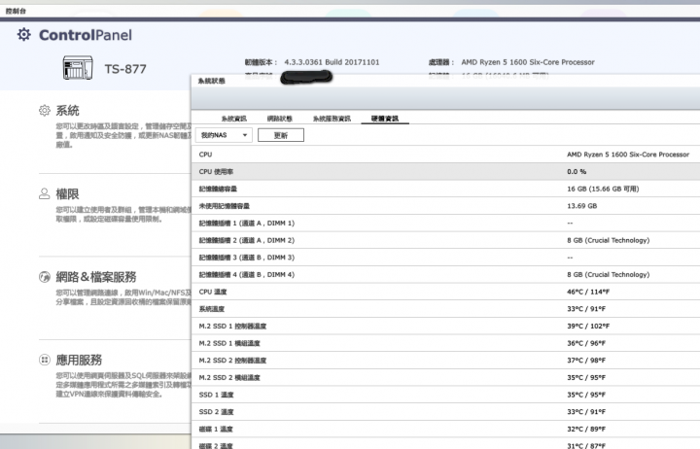
Task: Open the 網路&檔案服務 section heading
Action: pos(96,277)
